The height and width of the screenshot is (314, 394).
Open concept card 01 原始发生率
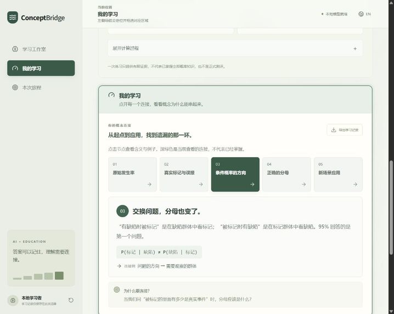[132, 174]
